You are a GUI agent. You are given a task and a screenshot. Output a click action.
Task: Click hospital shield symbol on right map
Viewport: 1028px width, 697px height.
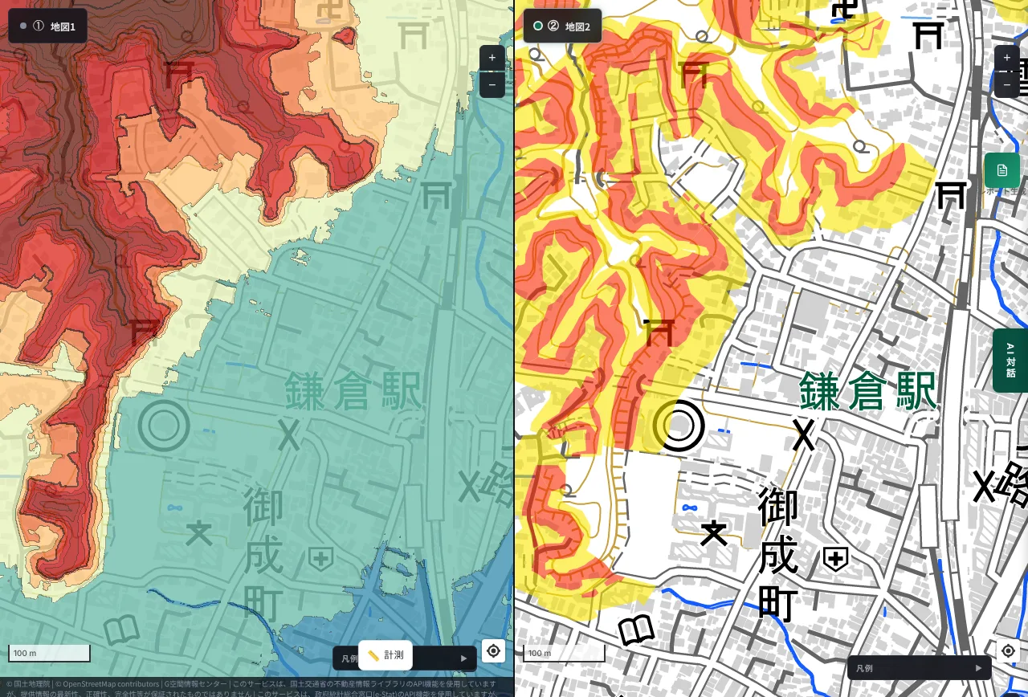[836, 559]
